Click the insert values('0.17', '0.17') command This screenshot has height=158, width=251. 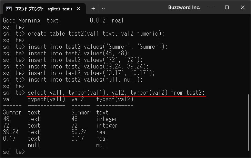pos(91,73)
